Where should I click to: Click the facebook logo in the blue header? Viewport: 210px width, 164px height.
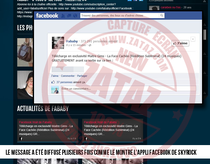[47, 16]
